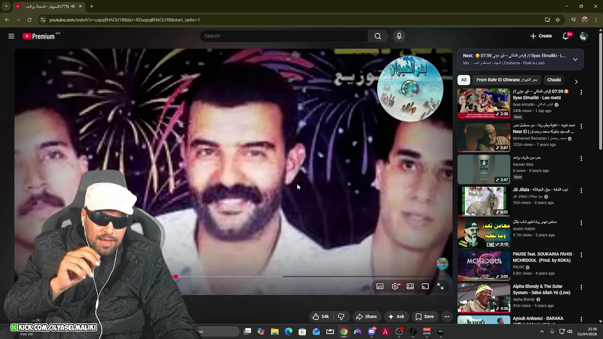Open Copilot from the taskbar
The width and height of the screenshot is (603, 339).
pyautogui.click(x=261, y=331)
